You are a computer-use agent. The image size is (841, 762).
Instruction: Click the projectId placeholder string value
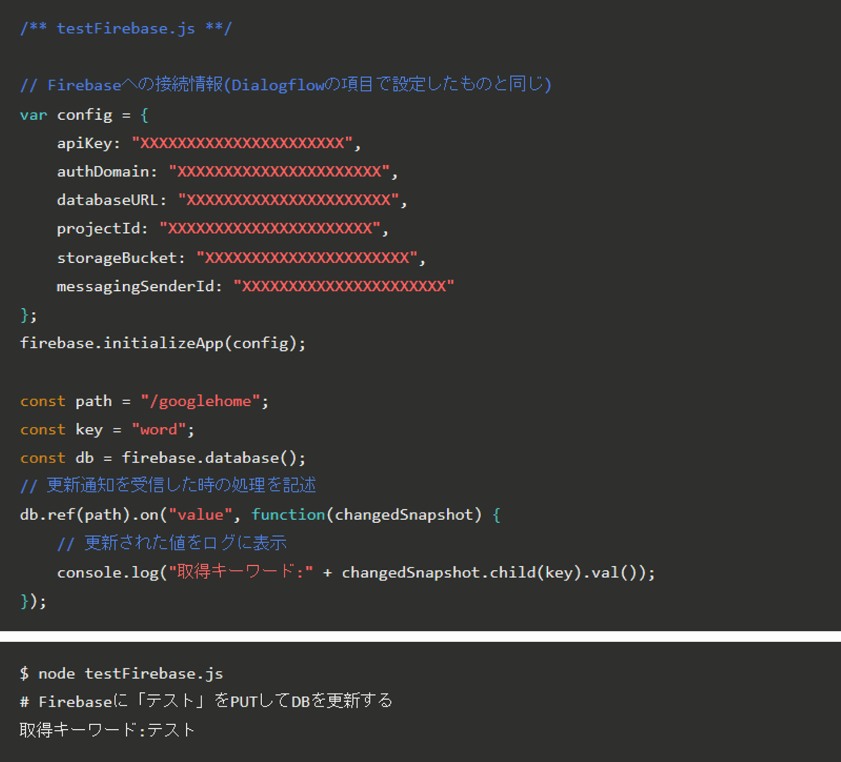pos(270,229)
